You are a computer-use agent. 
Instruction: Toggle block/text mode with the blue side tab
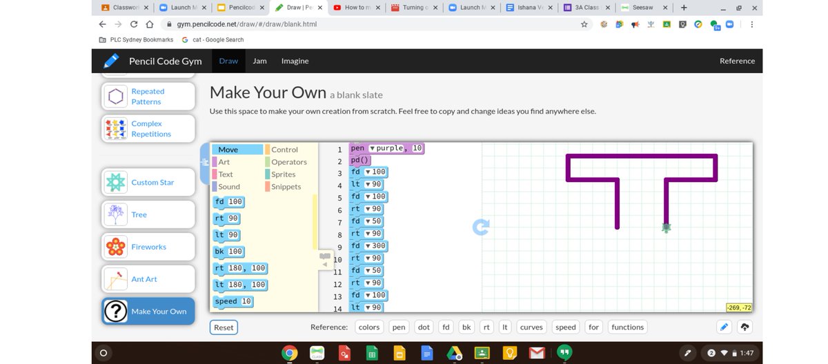pos(204,163)
